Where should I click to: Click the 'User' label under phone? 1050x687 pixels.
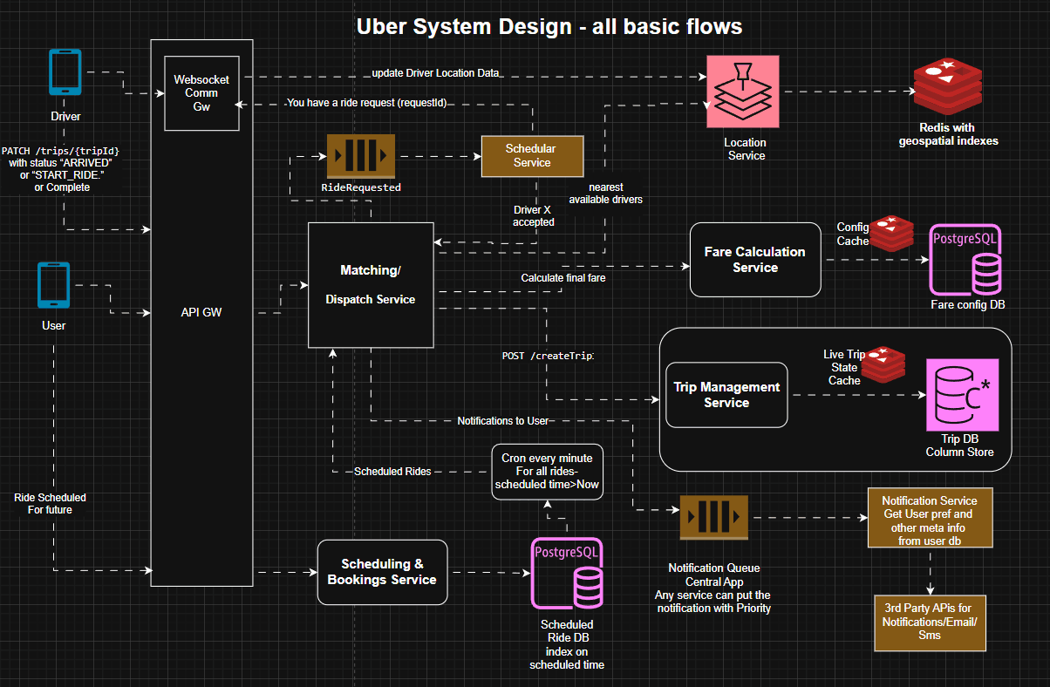(x=54, y=326)
